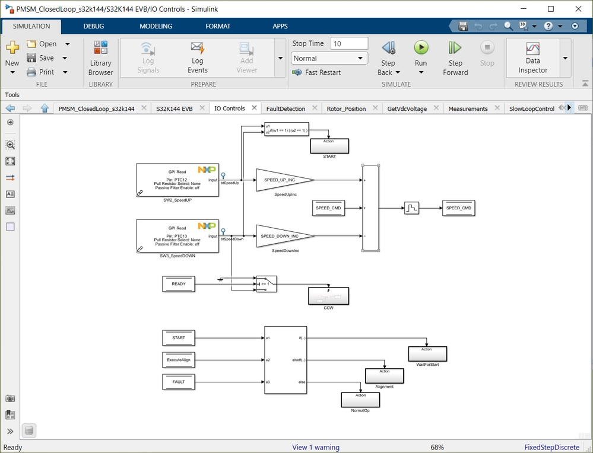Click the Hide/Show Explorer Bar icon
Screen dimensions: 593x453
click(x=10, y=122)
